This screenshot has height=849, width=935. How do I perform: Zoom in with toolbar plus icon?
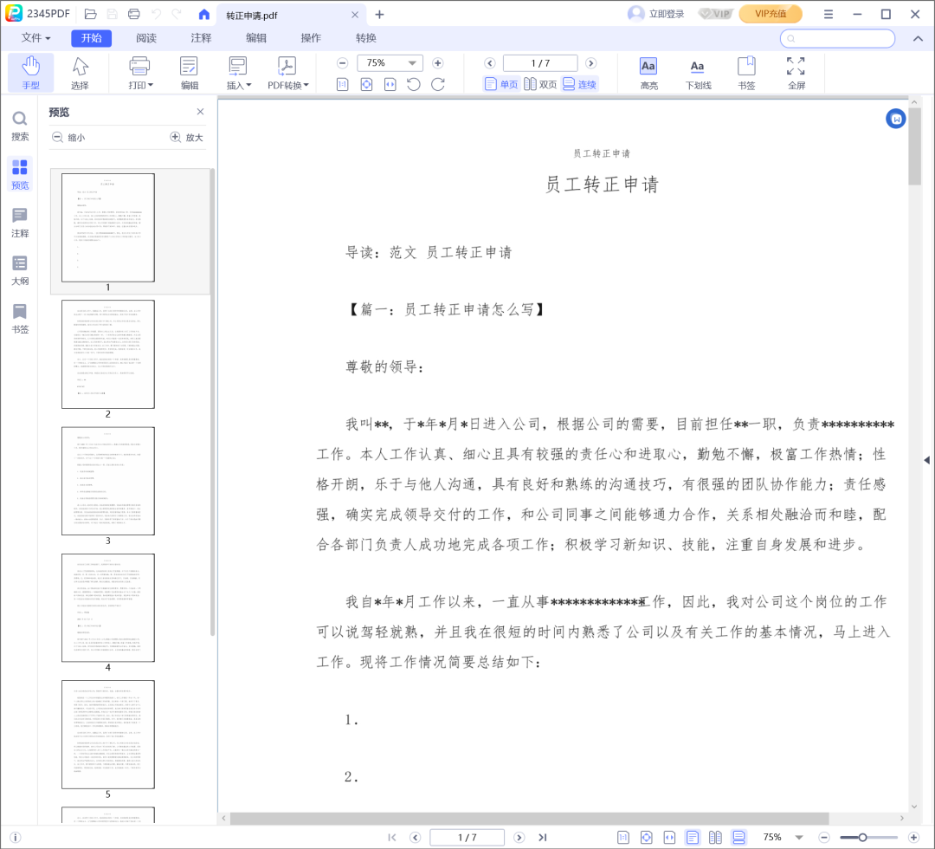(x=438, y=63)
